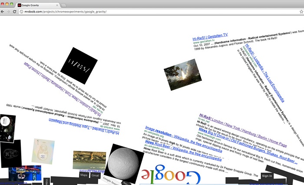Click the blue neon image thumbnail

pyautogui.click(x=25, y=172)
